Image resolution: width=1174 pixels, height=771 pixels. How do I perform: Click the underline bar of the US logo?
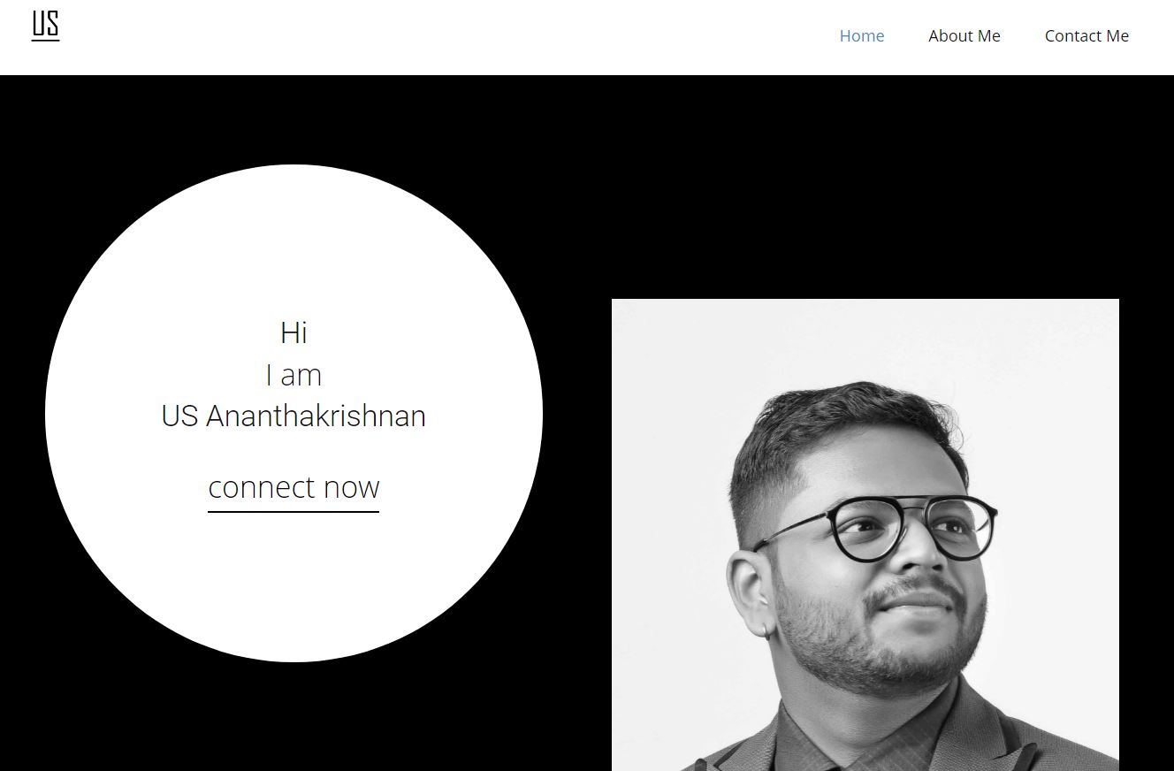tap(45, 40)
